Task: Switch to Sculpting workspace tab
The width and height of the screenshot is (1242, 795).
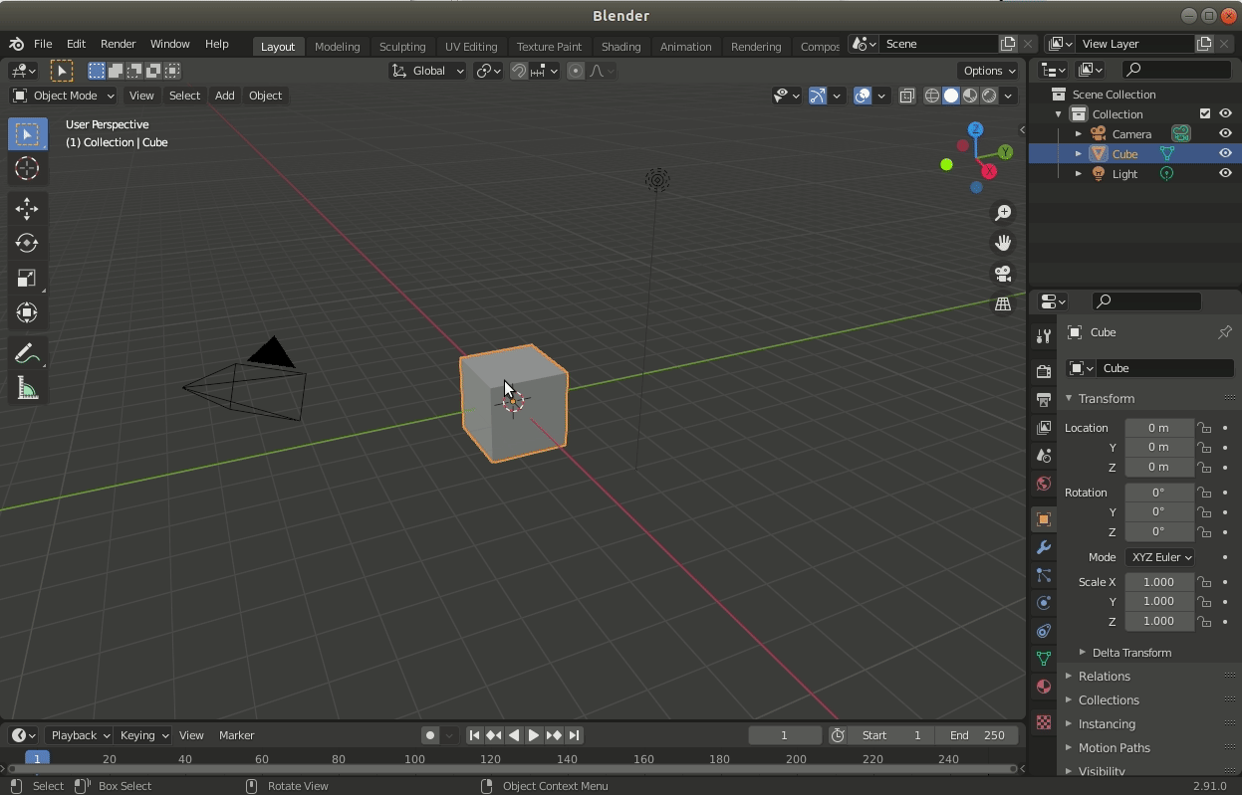Action: pyautogui.click(x=402, y=46)
